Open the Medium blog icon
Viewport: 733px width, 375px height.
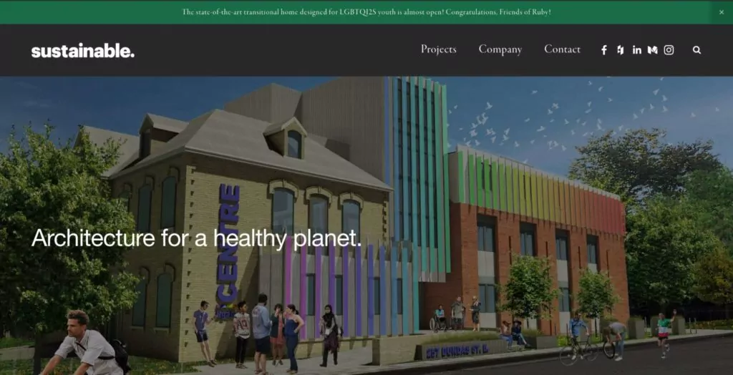click(x=653, y=50)
